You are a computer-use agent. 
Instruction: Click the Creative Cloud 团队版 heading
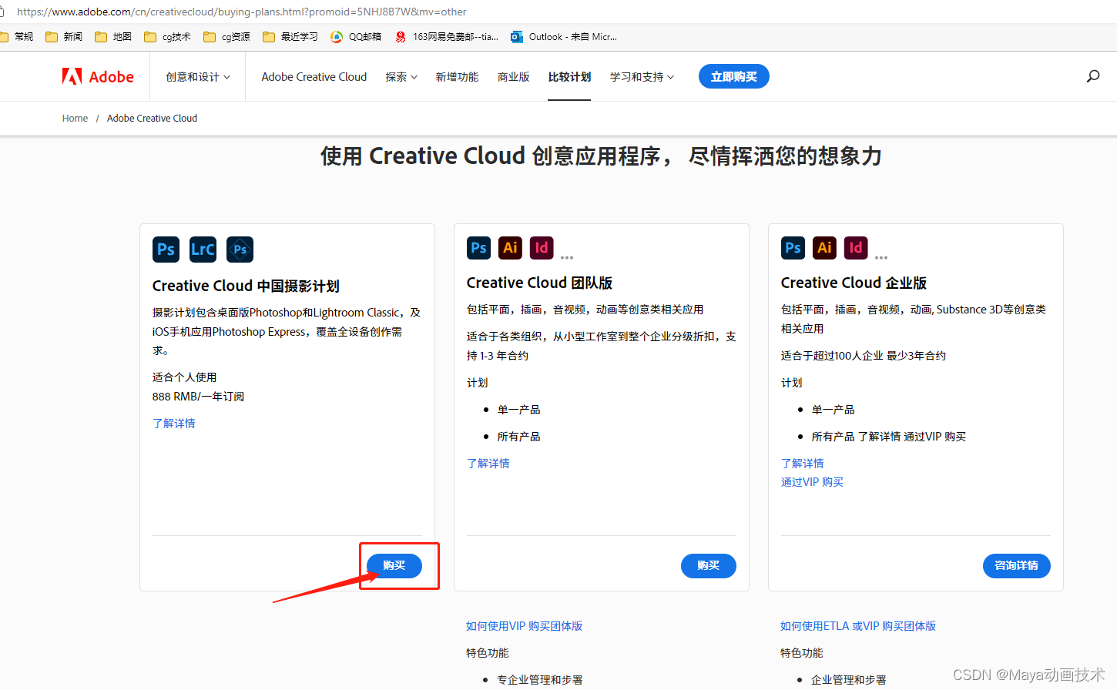[x=539, y=283]
